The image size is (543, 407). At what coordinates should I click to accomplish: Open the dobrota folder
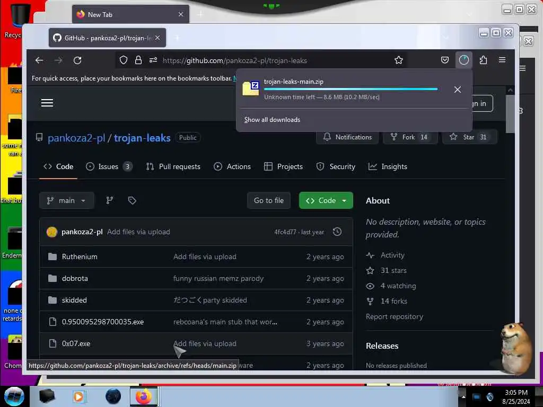[x=75, y=278]
